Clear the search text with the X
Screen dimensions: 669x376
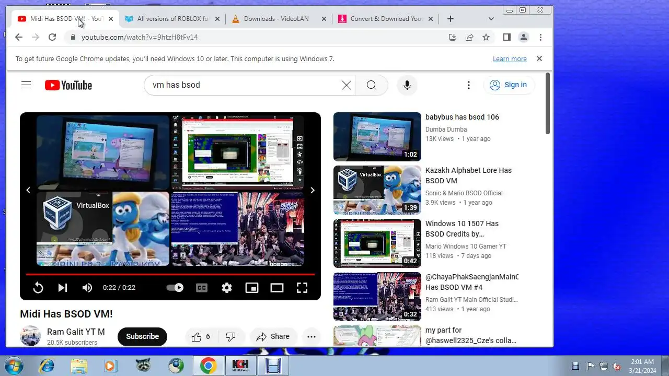[x=346, y=85]
